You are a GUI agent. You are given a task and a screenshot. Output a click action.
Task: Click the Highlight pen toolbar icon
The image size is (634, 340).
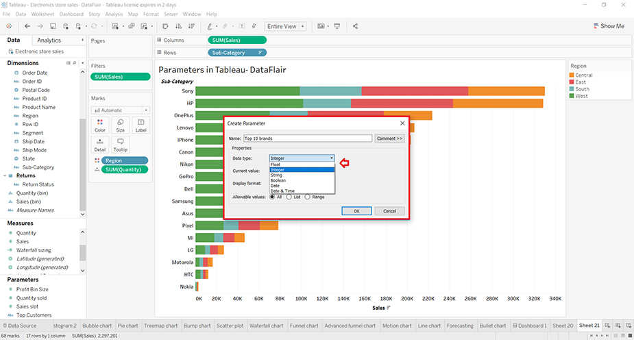pyautogui.click(x=210, y=26)
